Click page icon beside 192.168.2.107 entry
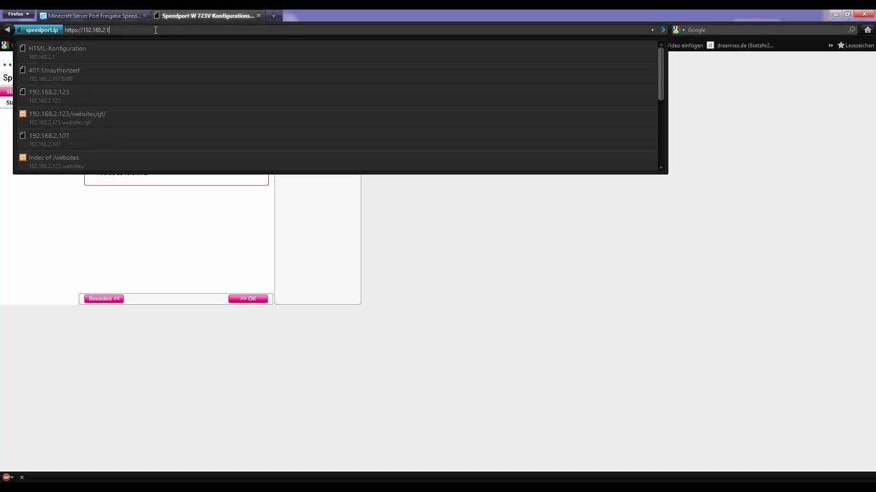Screen dimensions: 876x492 pos(23,135)
